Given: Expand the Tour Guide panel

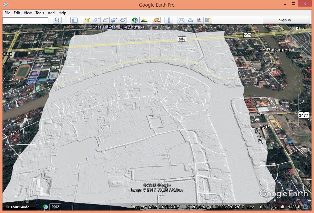Looking at the screenshot, I should tap(18, 207).
